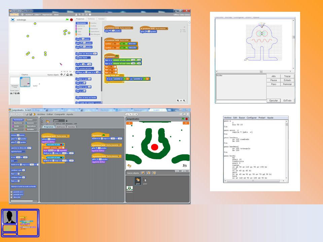Open the 'apuntar hacia' dropdown in Scratch 2 palette
This screenshot has width=323, height=242.
point(88,58)
